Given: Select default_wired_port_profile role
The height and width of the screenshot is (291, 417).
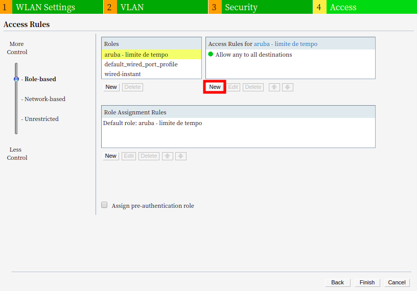Looking at the screenshot, I should click(141, 64).
